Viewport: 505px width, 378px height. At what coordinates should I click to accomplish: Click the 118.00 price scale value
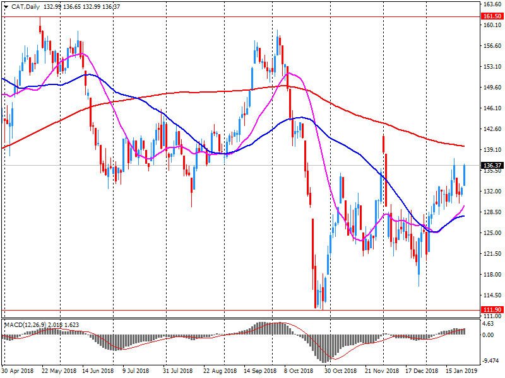point(492,275)
